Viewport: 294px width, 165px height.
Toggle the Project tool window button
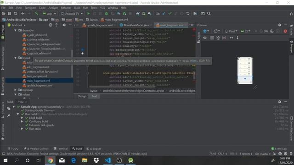coord(3,32)
